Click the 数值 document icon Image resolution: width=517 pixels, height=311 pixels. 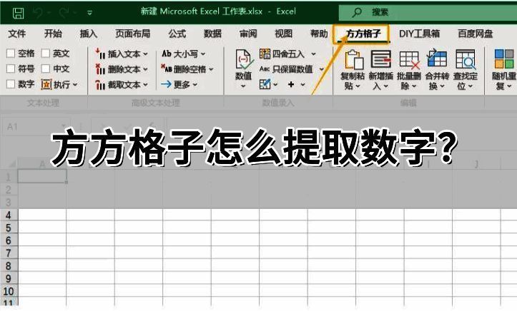pyautogui.click(x=244, y=59)
